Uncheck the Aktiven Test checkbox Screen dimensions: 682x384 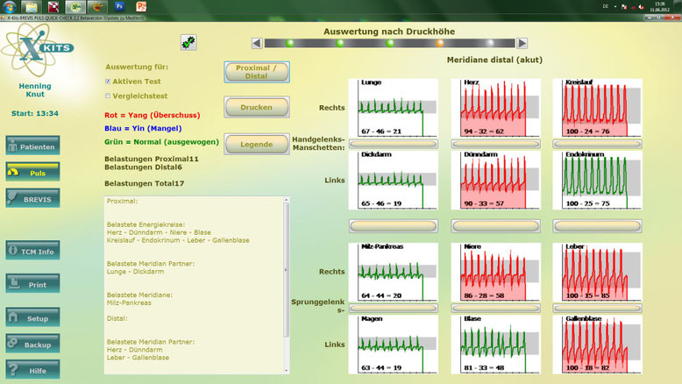click(108, 82)
